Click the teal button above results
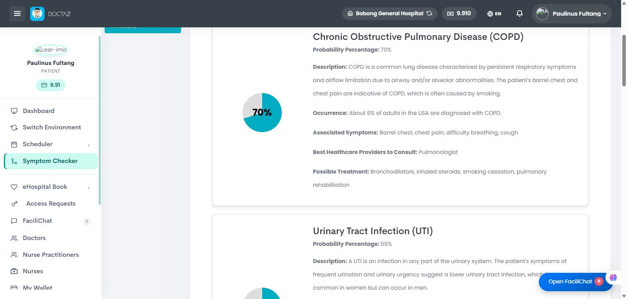627x299 pixels. pos(143,30)
